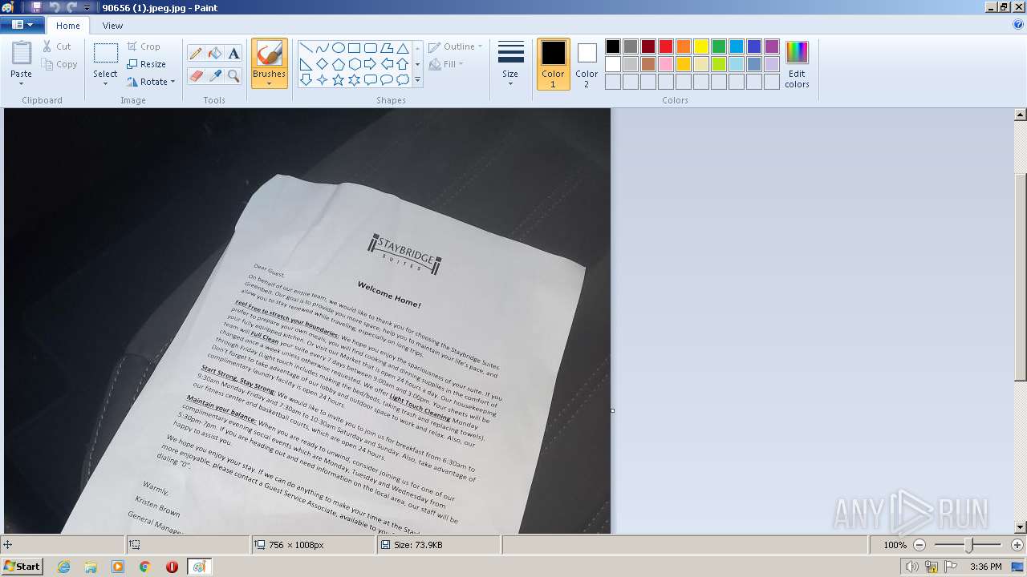Open the Paint application menu button
Viewport: 1027px width, 577px height.
coord(22,25)
